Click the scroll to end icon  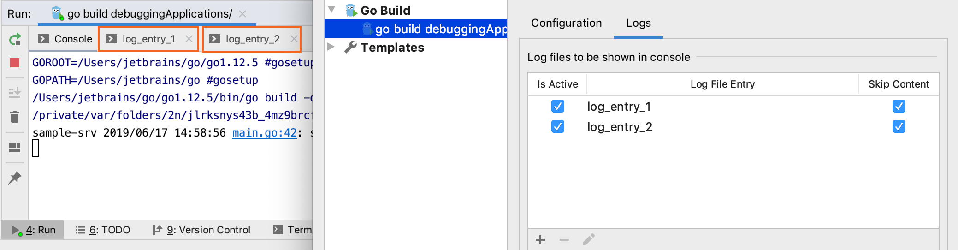(x=15, y=92)
